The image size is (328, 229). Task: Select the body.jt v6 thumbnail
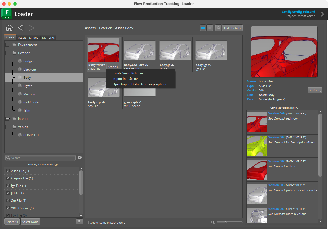(x=175, y=54)
